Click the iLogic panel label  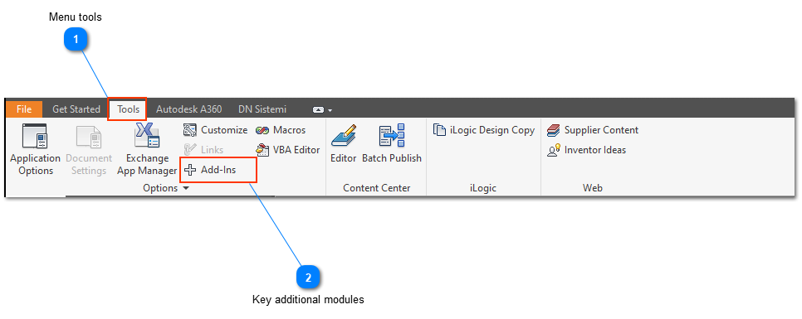(x=483, y=188)
